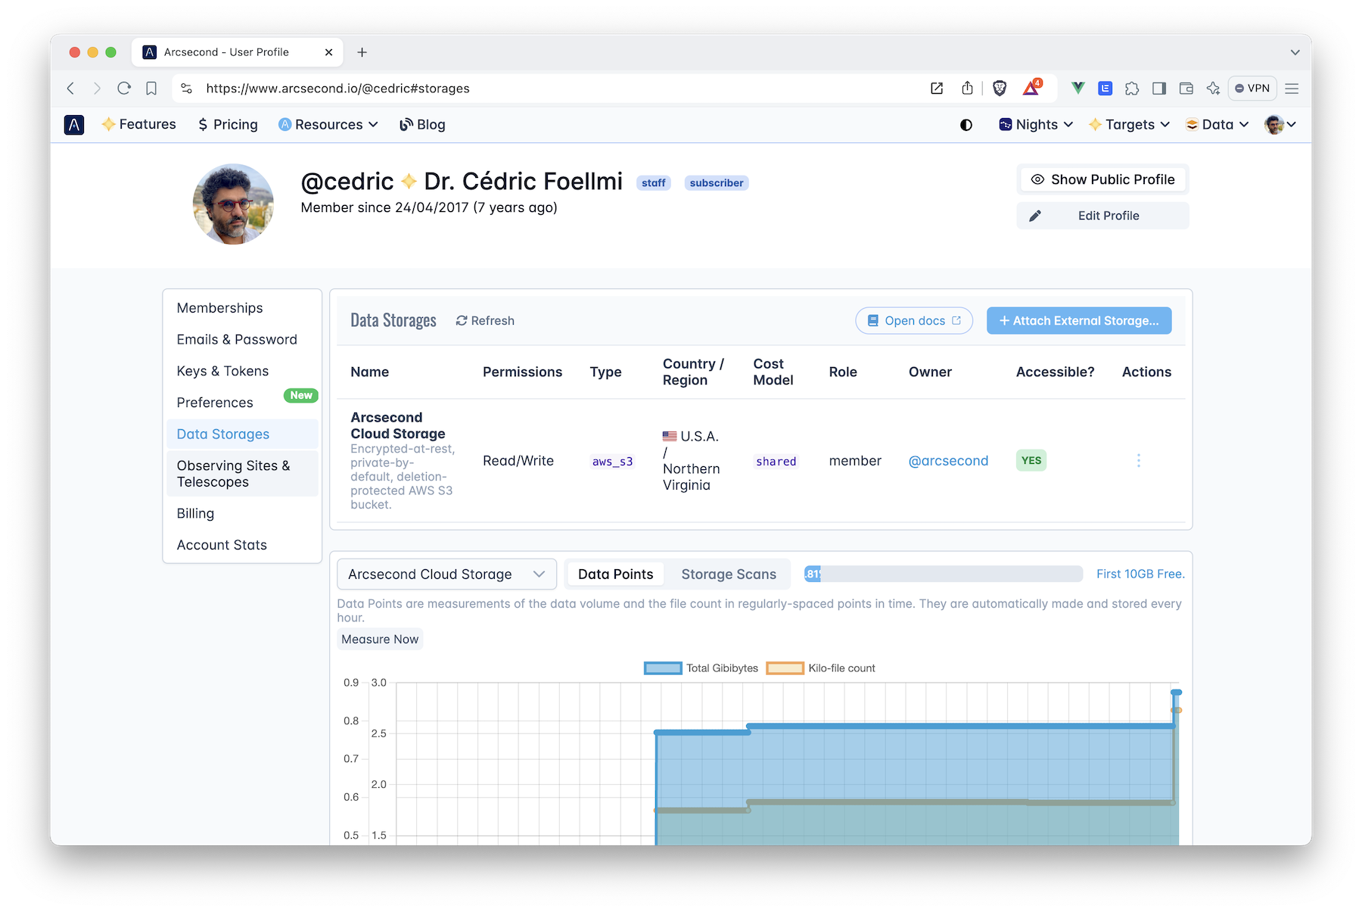Open the browser wallet icon
1362x912 pixels.
(x=1186, y=88)
